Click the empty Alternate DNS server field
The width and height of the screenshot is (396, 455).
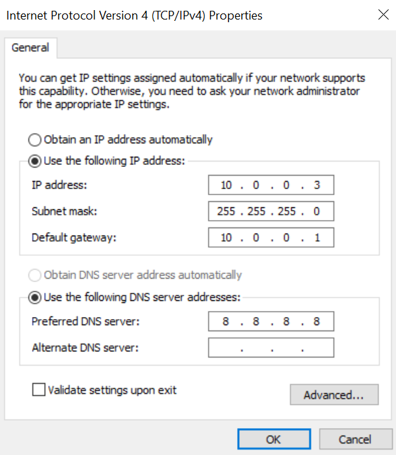271,347
